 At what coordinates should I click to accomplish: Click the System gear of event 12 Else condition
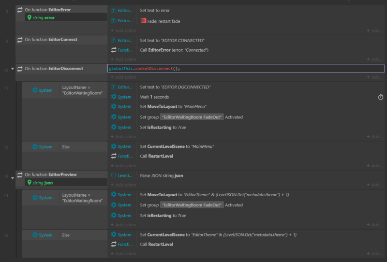point(35,146)
